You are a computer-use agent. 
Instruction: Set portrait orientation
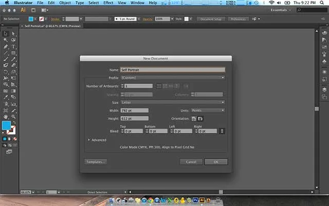(x=194, y=119)
